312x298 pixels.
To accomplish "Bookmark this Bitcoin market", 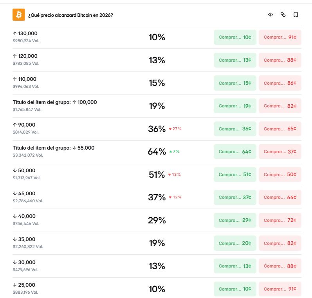I will point(296,15).
